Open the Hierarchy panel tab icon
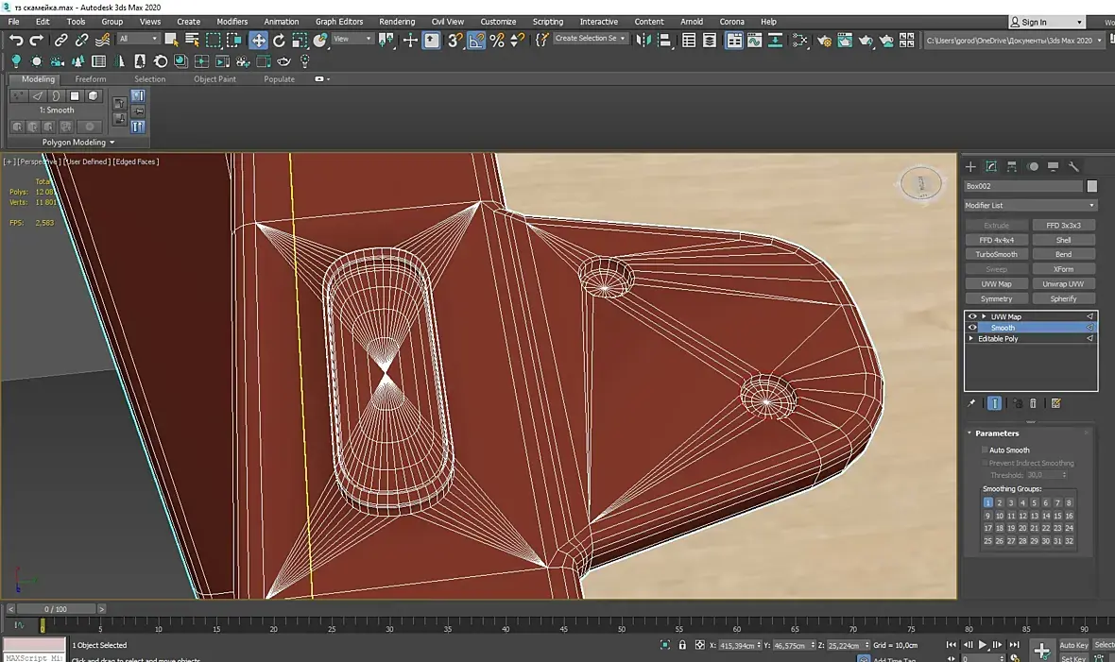Image resolution: width=1115 pixels, height=662 pixels. 1012,166
